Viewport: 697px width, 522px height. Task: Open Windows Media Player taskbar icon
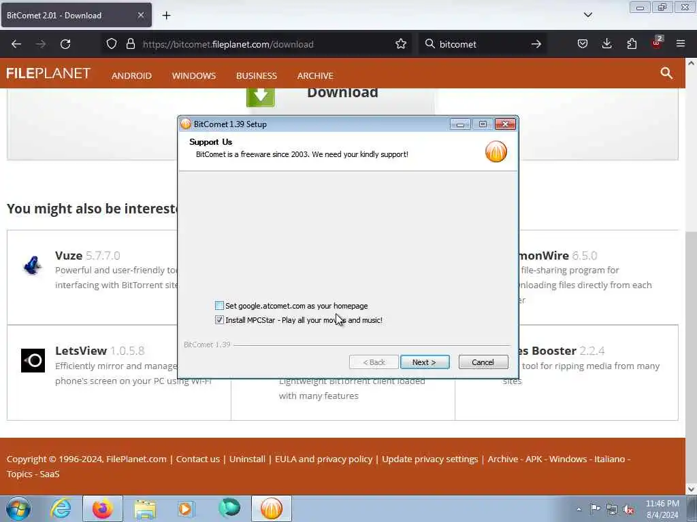click(x=187, y=508)
